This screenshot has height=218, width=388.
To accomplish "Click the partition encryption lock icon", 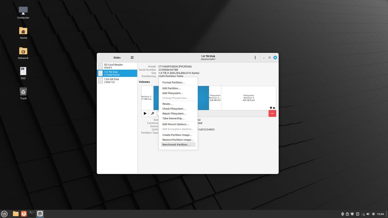I will pos(152,113).
